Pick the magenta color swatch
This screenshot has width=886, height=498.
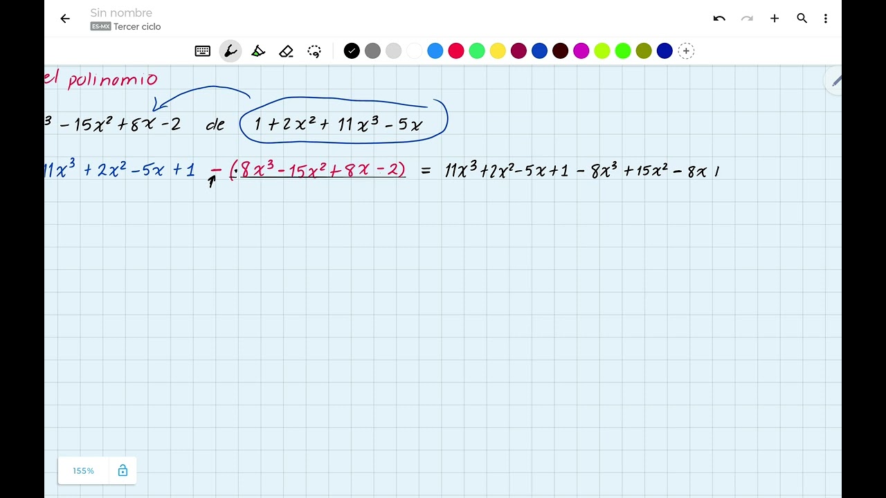581,50
